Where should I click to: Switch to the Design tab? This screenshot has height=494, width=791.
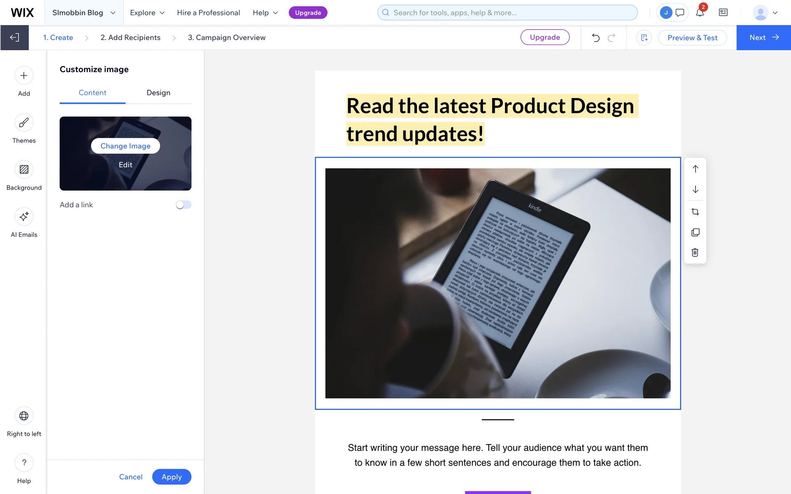(x=158, y=93)
